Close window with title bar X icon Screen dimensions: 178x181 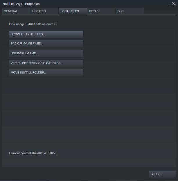click(174, 4)
